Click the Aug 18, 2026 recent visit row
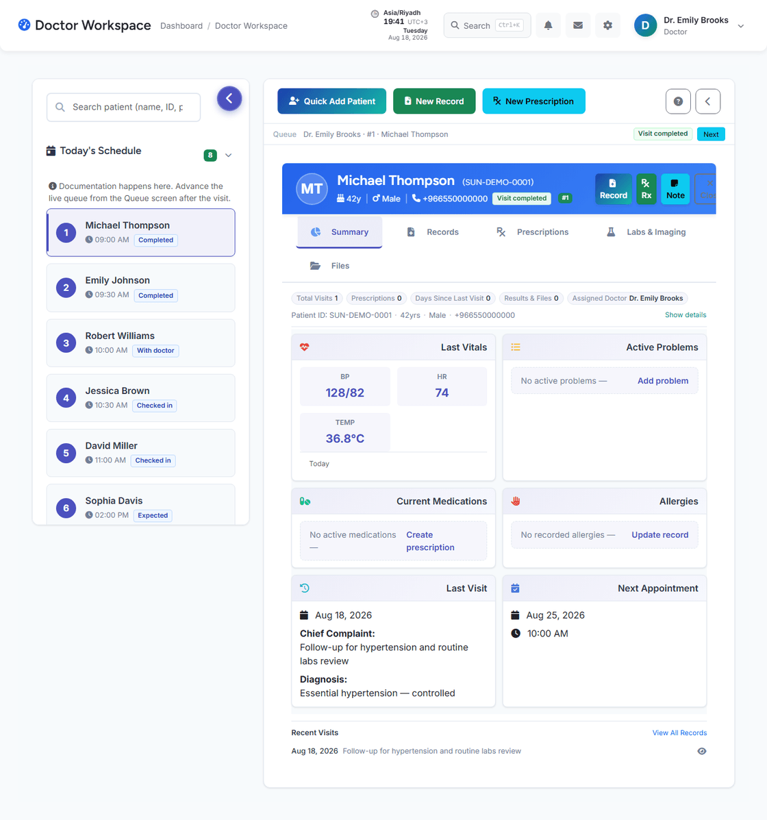767x820 pixels. tap(499, 751)
